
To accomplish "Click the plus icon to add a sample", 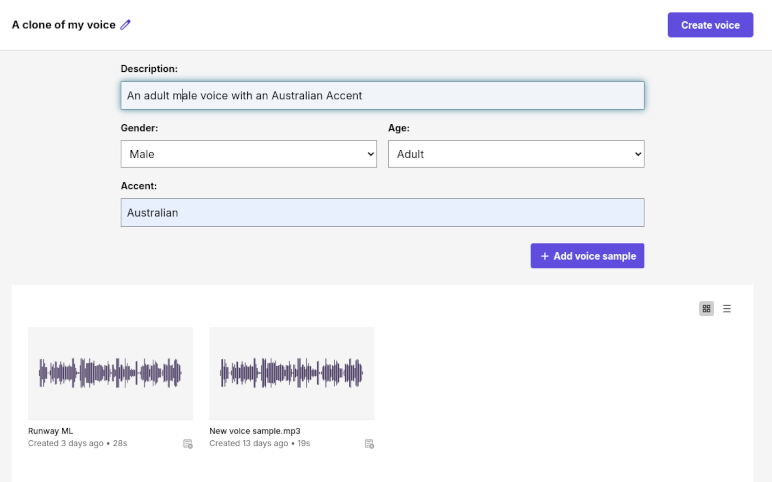I will coord(544,256).
